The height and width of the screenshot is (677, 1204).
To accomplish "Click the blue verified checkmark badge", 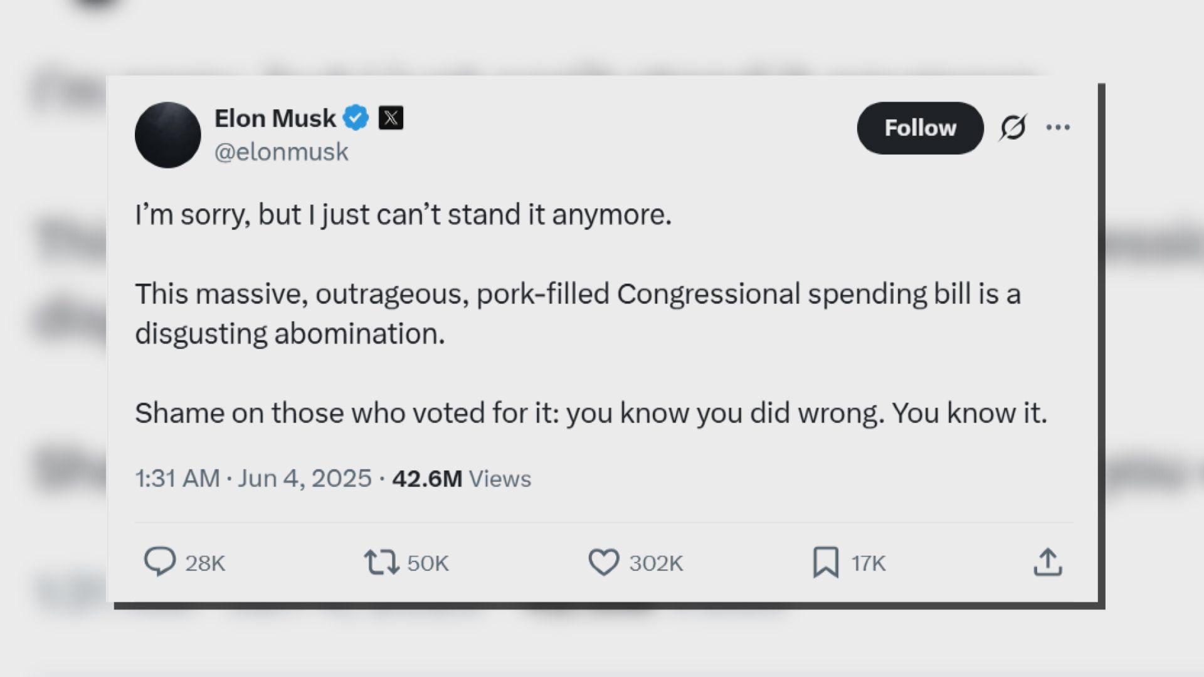I will [x=356, y=118].
